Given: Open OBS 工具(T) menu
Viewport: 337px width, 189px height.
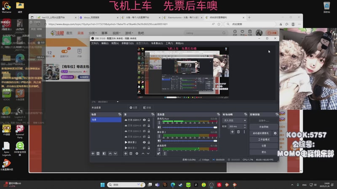Looking at the screenshot, I should click(169, 43).
